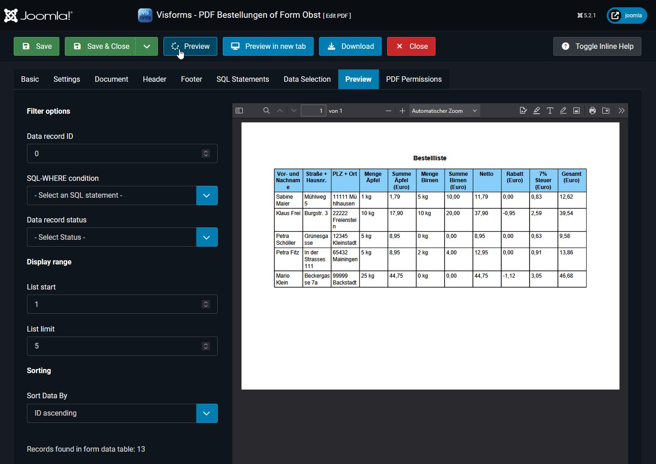Select the PDF add text tool

[x=550, y=111]
